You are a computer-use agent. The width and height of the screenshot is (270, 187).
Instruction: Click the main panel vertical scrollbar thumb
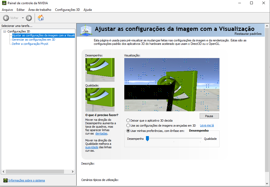tap(267, 100)
